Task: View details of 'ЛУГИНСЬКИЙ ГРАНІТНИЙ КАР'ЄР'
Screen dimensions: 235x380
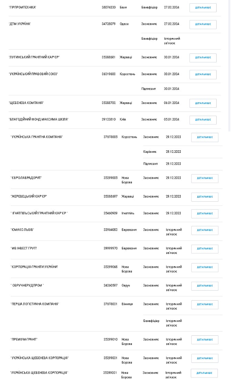Action: click(x=203, y=58)
